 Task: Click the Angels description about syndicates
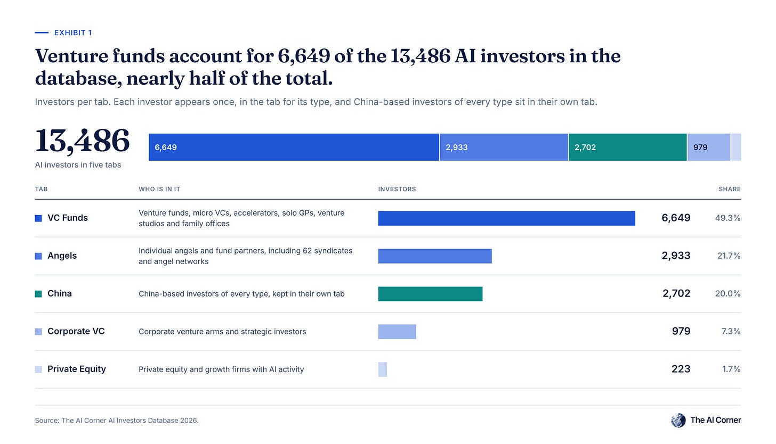coord(246,256)
